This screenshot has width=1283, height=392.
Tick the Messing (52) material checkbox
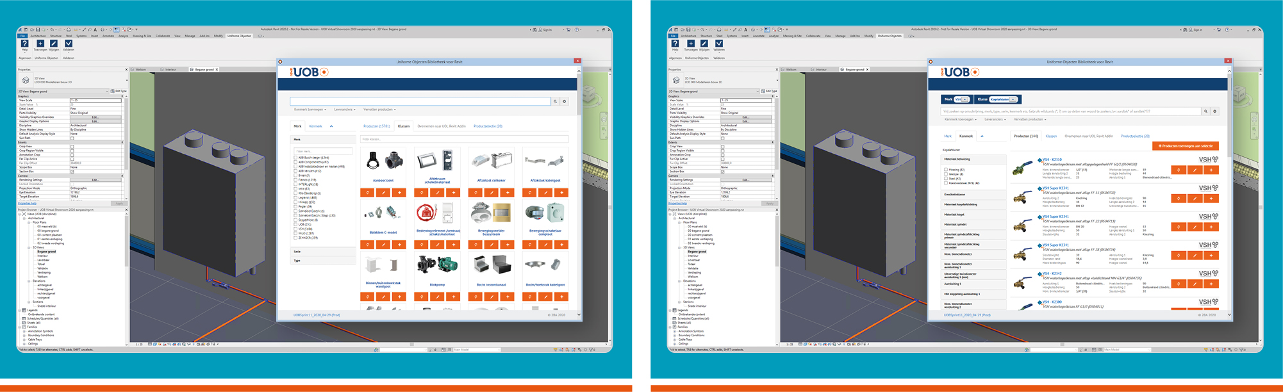pos(946,170)
